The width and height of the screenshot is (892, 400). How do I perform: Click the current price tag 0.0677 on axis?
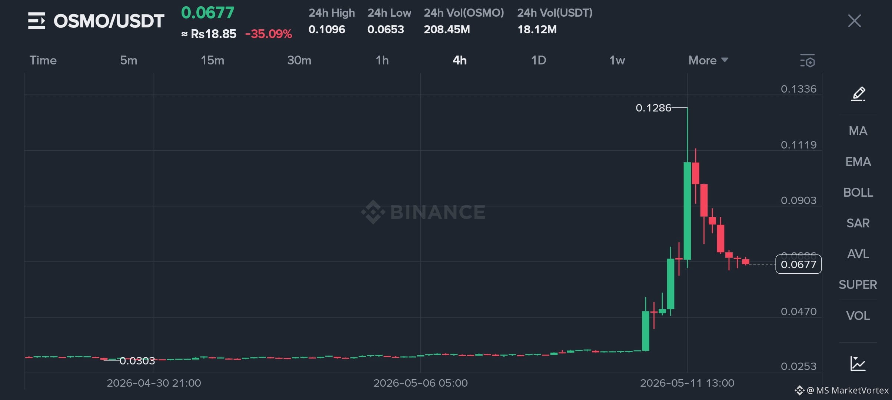pyautogui.click(x=798, y=264)
